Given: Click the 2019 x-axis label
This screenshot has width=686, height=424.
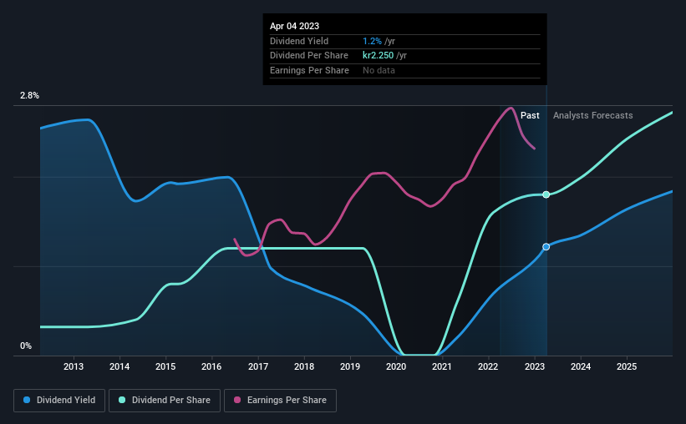Looking at the screenshot, I should pos(350,366).
